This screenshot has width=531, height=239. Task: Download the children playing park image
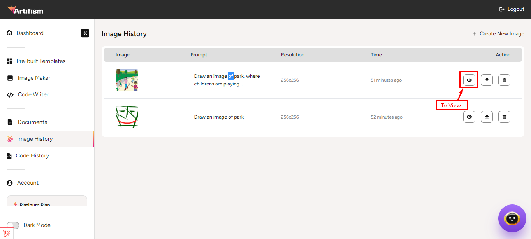click(487, 80)
